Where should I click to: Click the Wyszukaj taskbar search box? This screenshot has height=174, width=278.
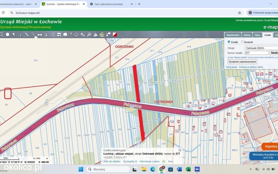tap(108, 169)
